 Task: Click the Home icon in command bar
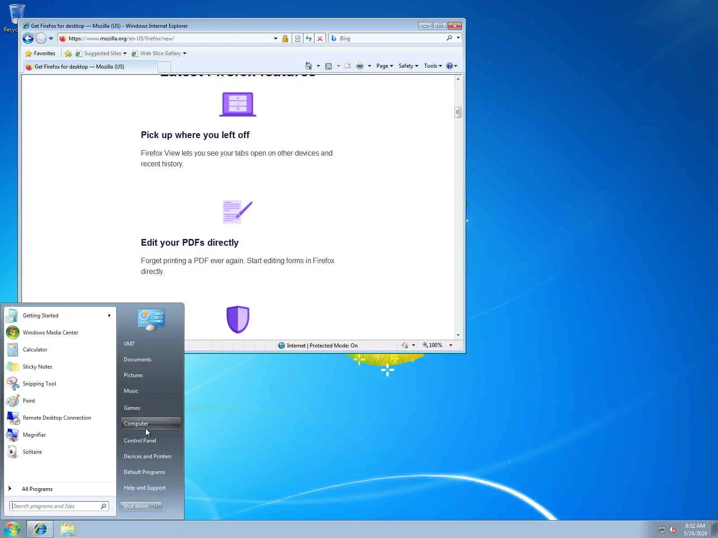pyautogui.click(x=309, y=66)
